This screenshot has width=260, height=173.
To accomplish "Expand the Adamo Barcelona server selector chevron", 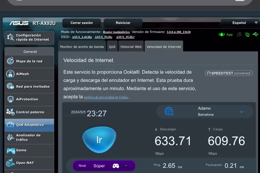I will (241, 112).
